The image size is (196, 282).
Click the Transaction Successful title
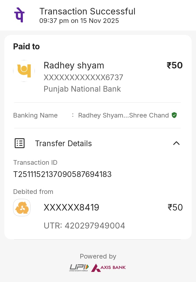[x=87, y=11]
